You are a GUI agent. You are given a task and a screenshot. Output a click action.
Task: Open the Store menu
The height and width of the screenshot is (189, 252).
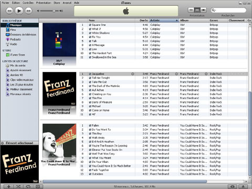coord(57,3)
